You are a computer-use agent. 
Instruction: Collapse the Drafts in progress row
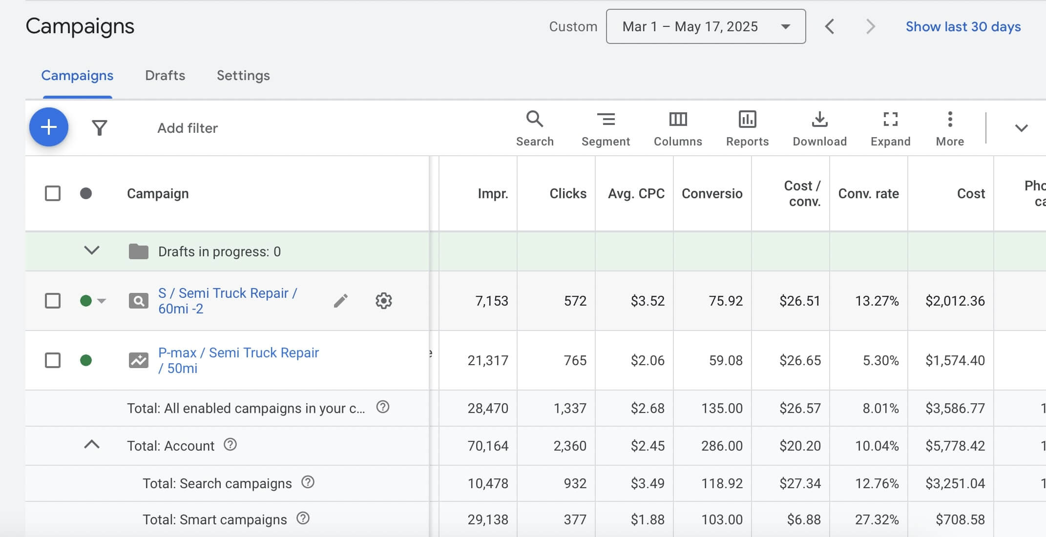pyautogui.click(x=92, y=250)
